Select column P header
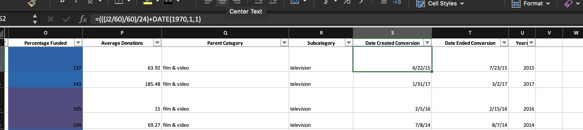Image resolution: width=583 pixels, height=130 pixels. 122,33
